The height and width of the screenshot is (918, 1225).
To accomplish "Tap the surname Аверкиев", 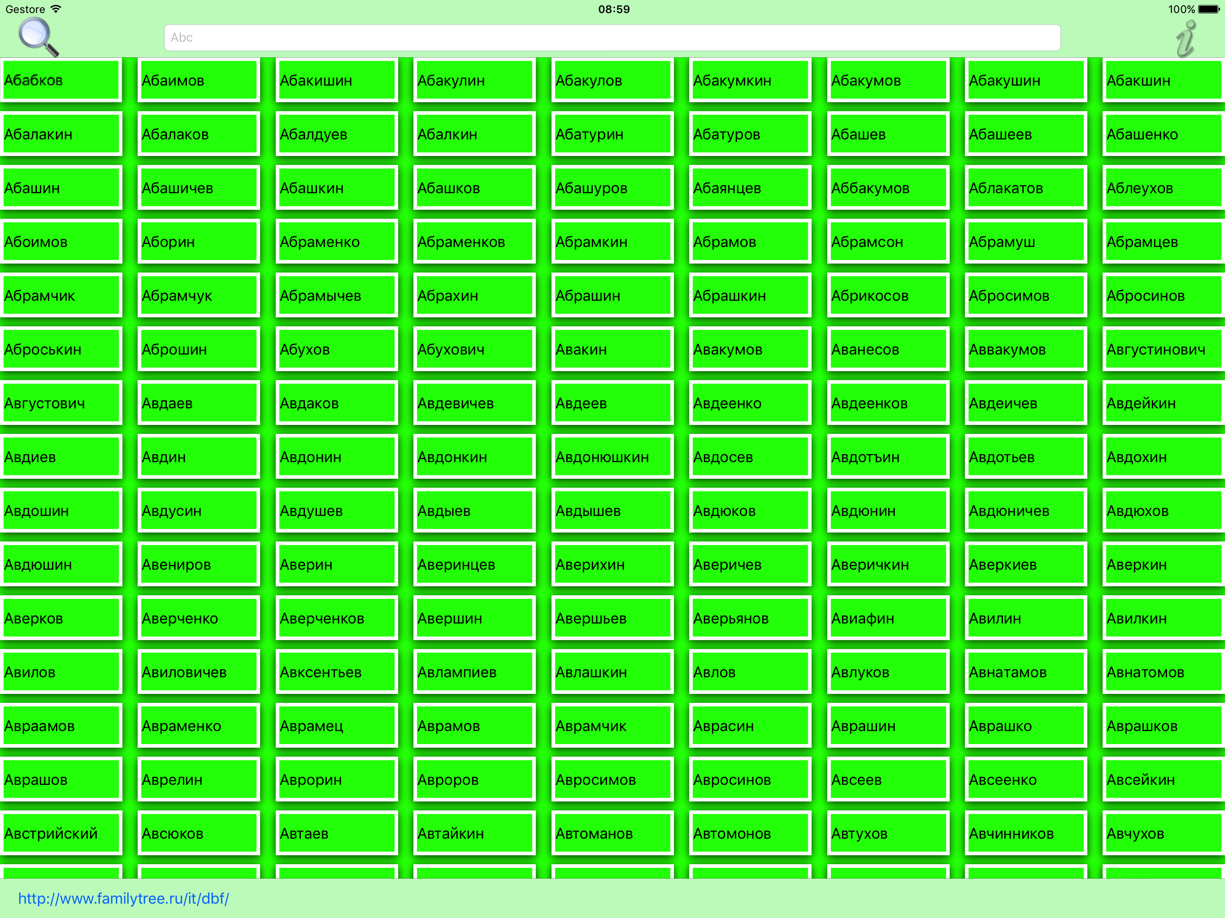I will pos(1025,564).
